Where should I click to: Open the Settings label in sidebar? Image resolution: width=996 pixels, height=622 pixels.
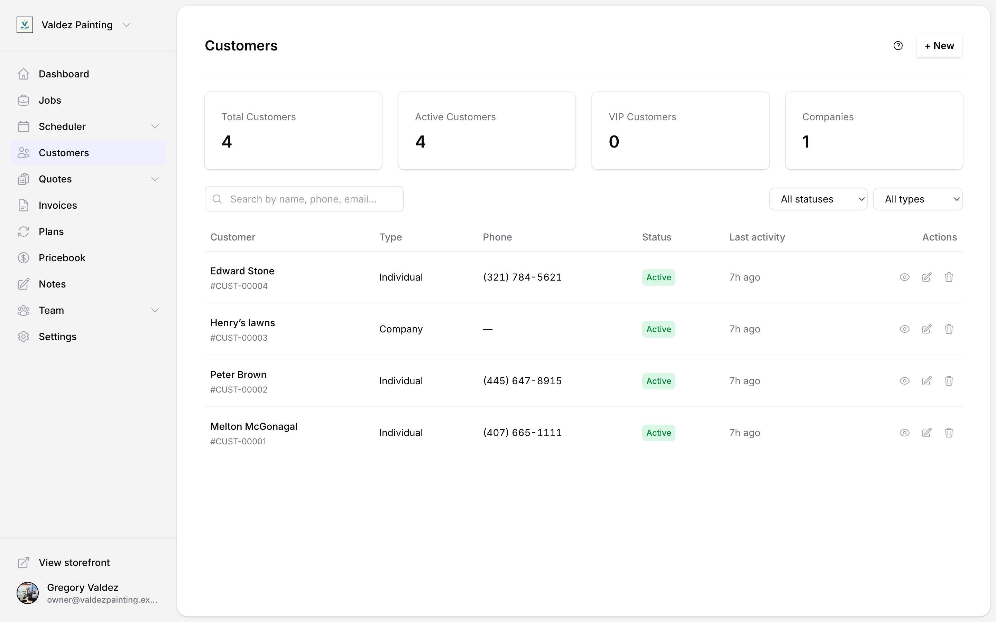point(58,337)
